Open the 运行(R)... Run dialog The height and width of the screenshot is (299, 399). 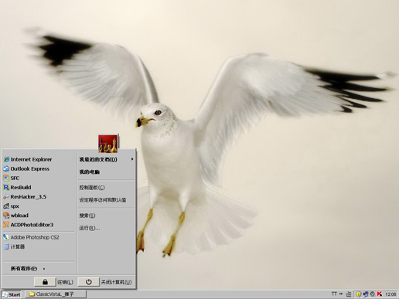(x=106, y=228)
